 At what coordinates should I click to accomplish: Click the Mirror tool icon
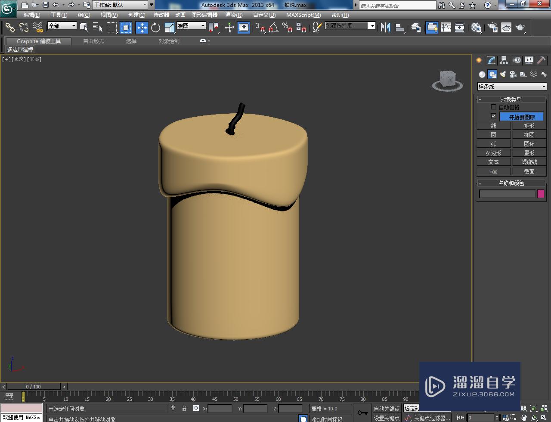tap(386, 28)
